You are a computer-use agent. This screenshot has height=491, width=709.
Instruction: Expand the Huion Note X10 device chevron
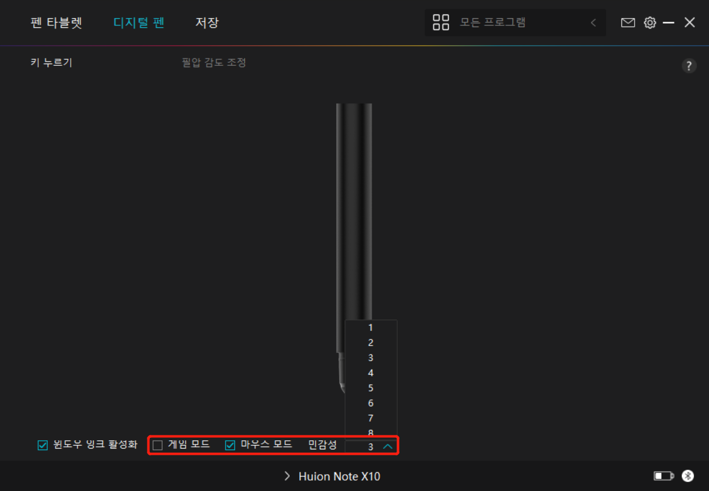pyautogui.click(x=287, y=476)
